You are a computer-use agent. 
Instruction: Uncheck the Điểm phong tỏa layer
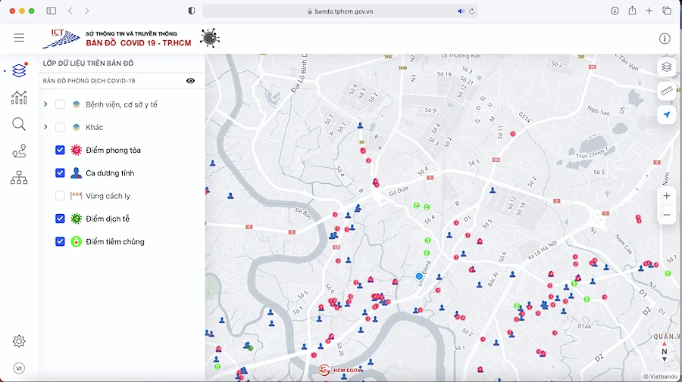[60, 151]
